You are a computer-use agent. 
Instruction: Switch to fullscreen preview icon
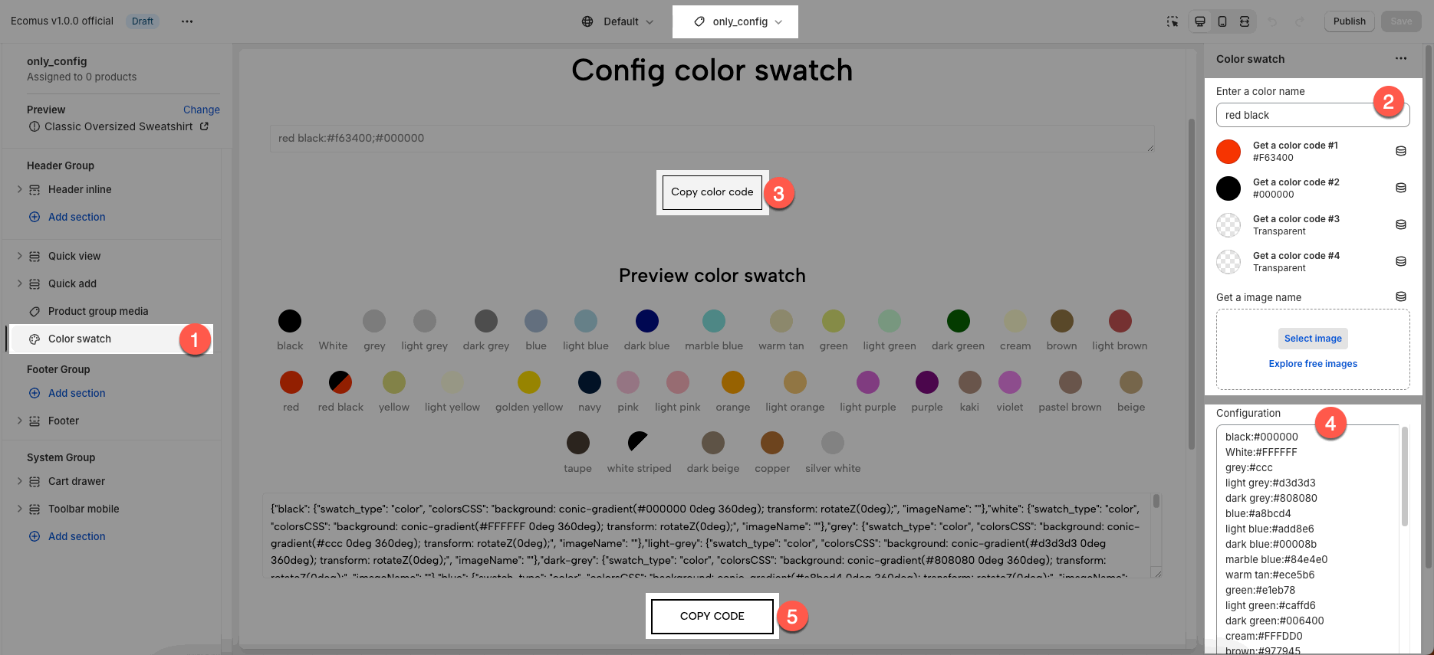point(1245,21)
